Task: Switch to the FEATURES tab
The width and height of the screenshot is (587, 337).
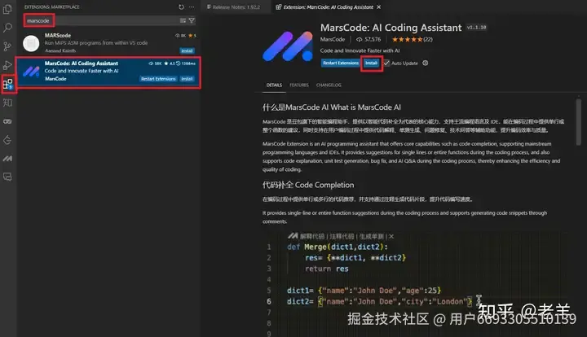Action: click(299, 85)
